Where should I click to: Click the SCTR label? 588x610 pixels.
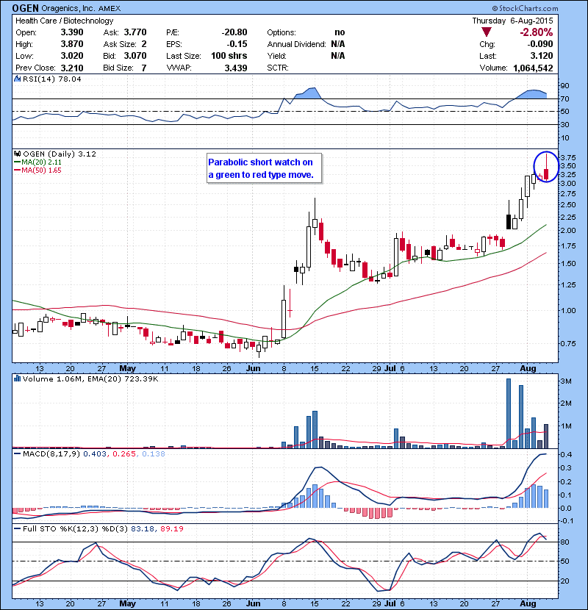(278, 68)
